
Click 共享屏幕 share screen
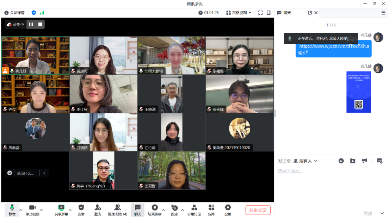61,210
